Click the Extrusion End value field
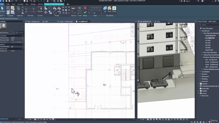Viewport: 219px width, 123px height. pyautogui.click(x=17, y=38)
